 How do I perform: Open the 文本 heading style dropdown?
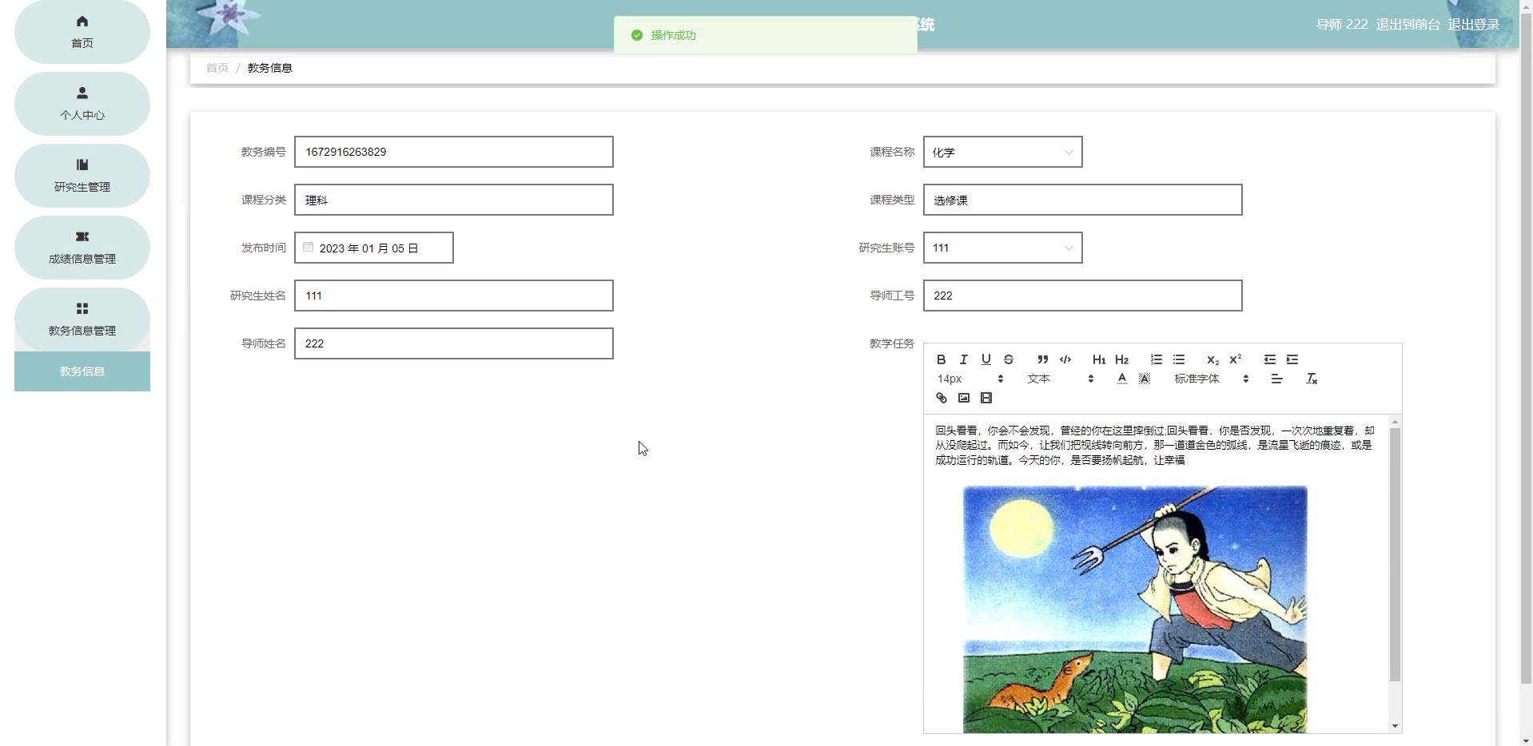pyautogui.click(x=1060, y=379)
